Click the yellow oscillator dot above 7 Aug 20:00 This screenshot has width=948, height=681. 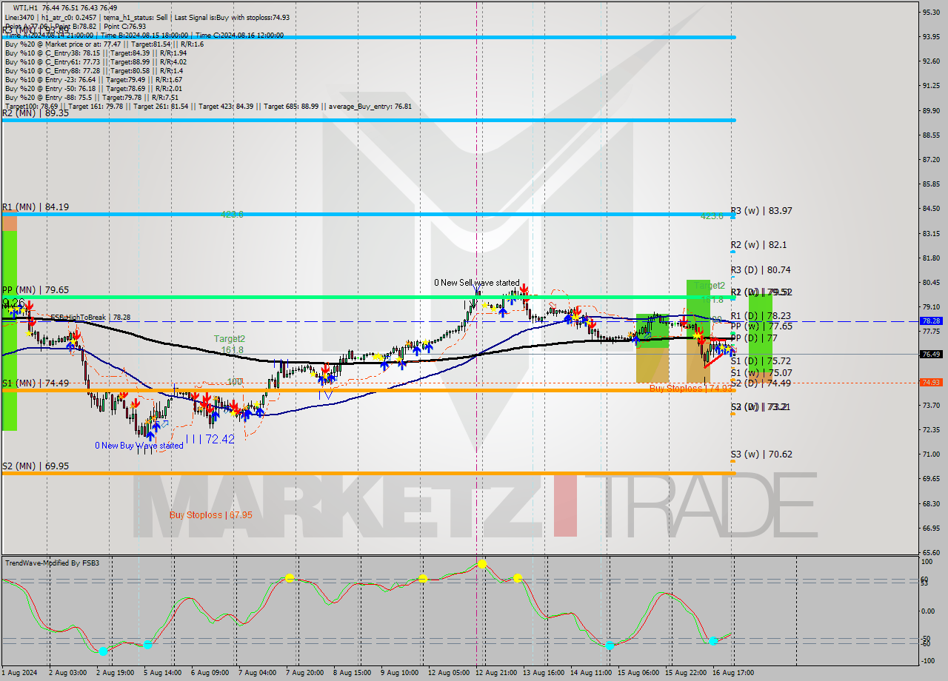[x=290, y=578]
